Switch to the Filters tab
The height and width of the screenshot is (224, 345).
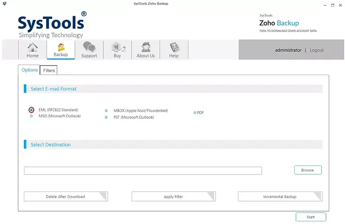pyautogui.click(x=49, y=70)
